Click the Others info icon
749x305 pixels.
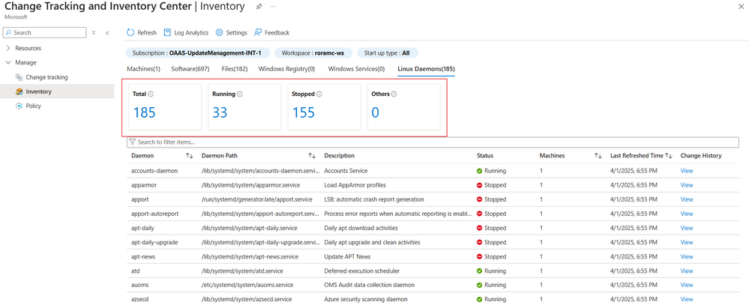tap(394, 94)
